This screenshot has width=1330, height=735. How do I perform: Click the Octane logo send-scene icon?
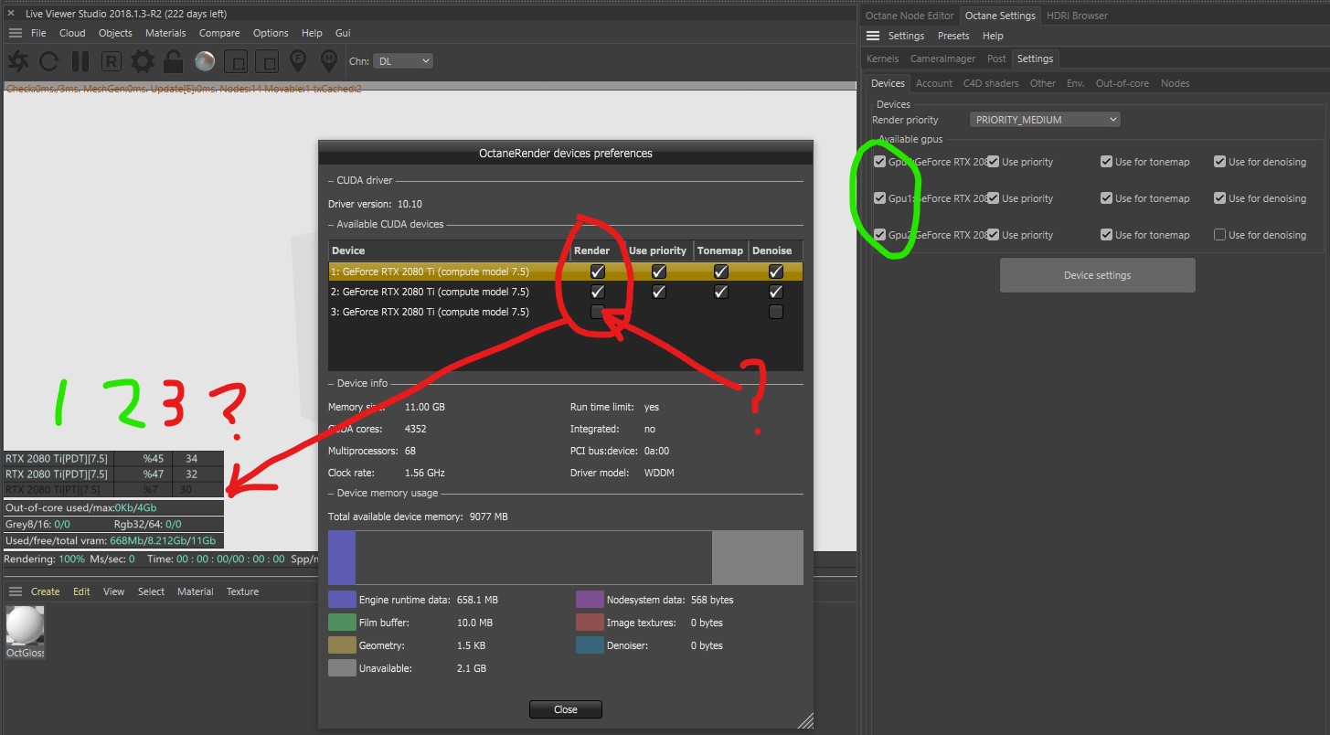tap(18, 61)
